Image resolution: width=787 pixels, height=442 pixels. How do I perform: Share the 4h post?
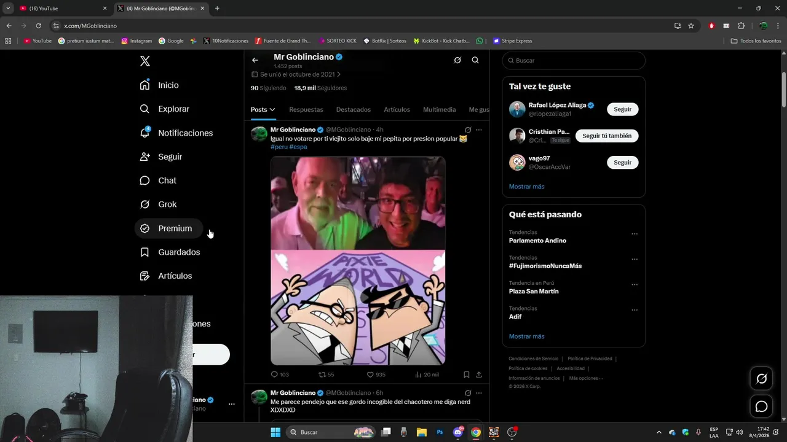click(479, 374)
